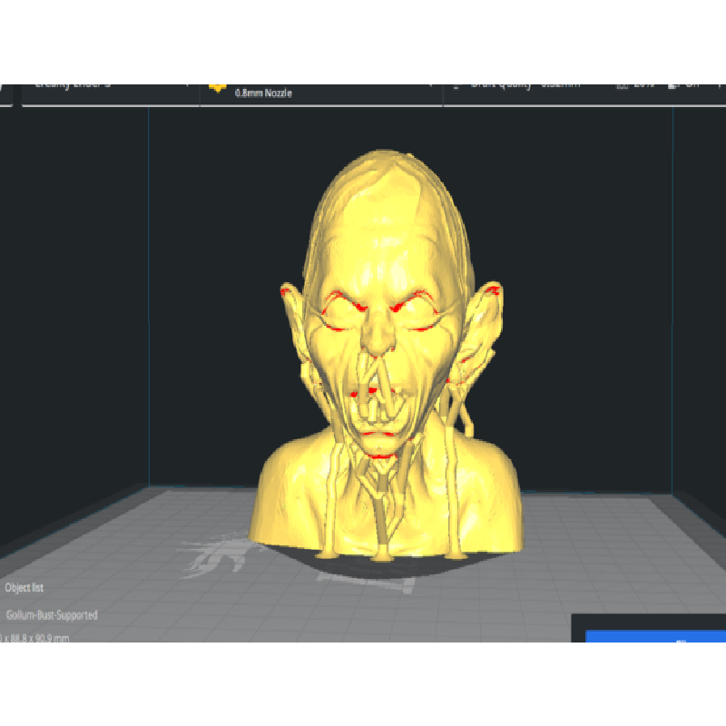Select Gollum-Bust-Supported in the object list
The height and width of the screenshot is (726, 726).
pos(52,615)
